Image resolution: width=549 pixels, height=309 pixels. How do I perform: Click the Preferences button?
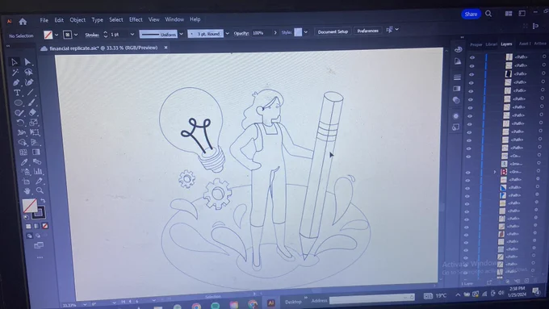367,31
